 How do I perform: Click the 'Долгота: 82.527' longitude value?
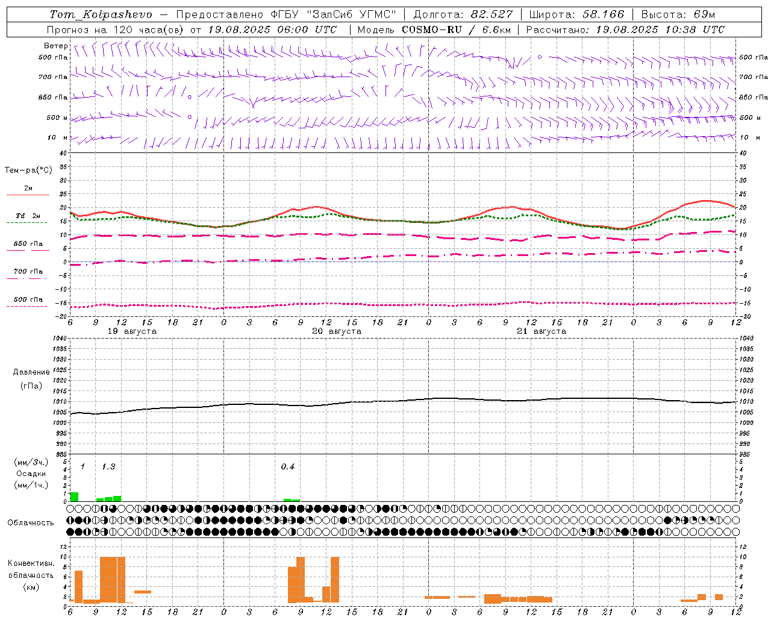[463, 14]
